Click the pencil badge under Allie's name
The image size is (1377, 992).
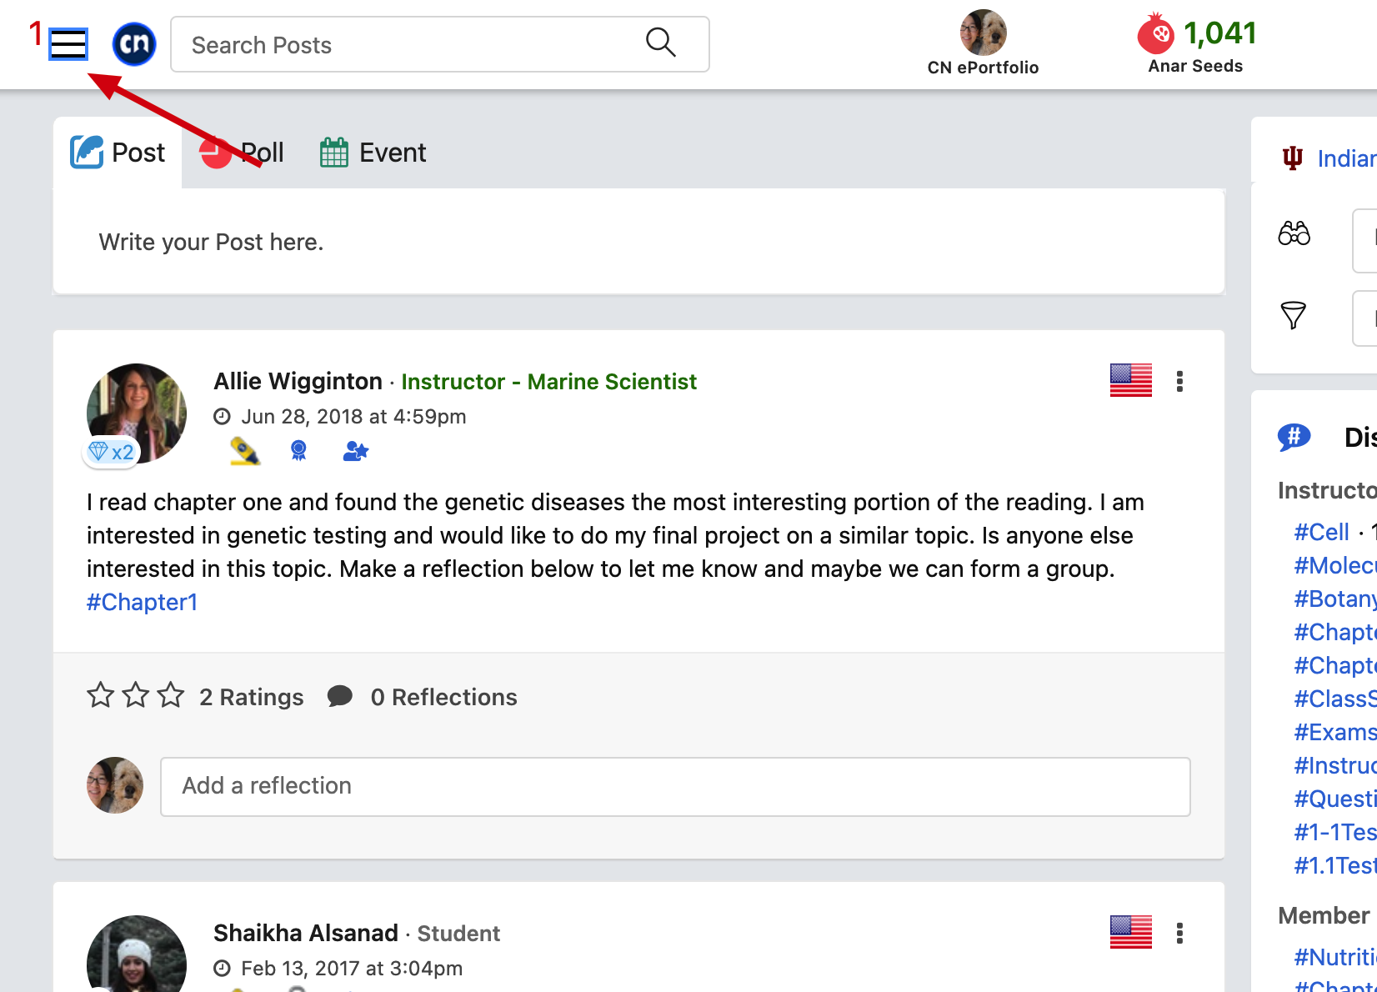[245, 451]
